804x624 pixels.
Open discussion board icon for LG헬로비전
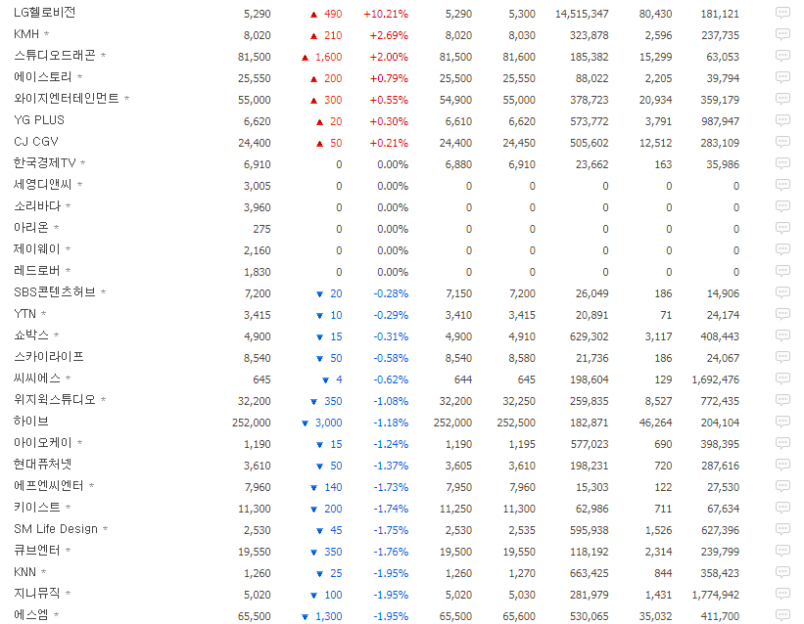(782, 13)
